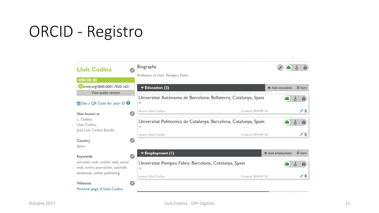Edit the Country section
This screenshot has width=379, height=213.
coord(132,140)
